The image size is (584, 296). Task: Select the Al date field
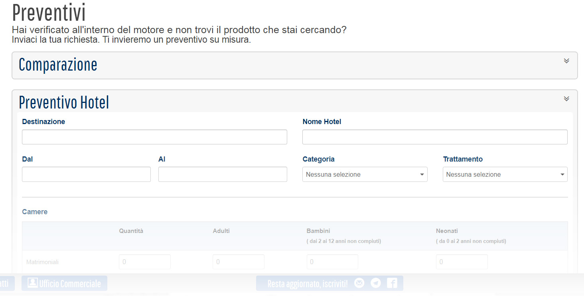pos(223,174)
